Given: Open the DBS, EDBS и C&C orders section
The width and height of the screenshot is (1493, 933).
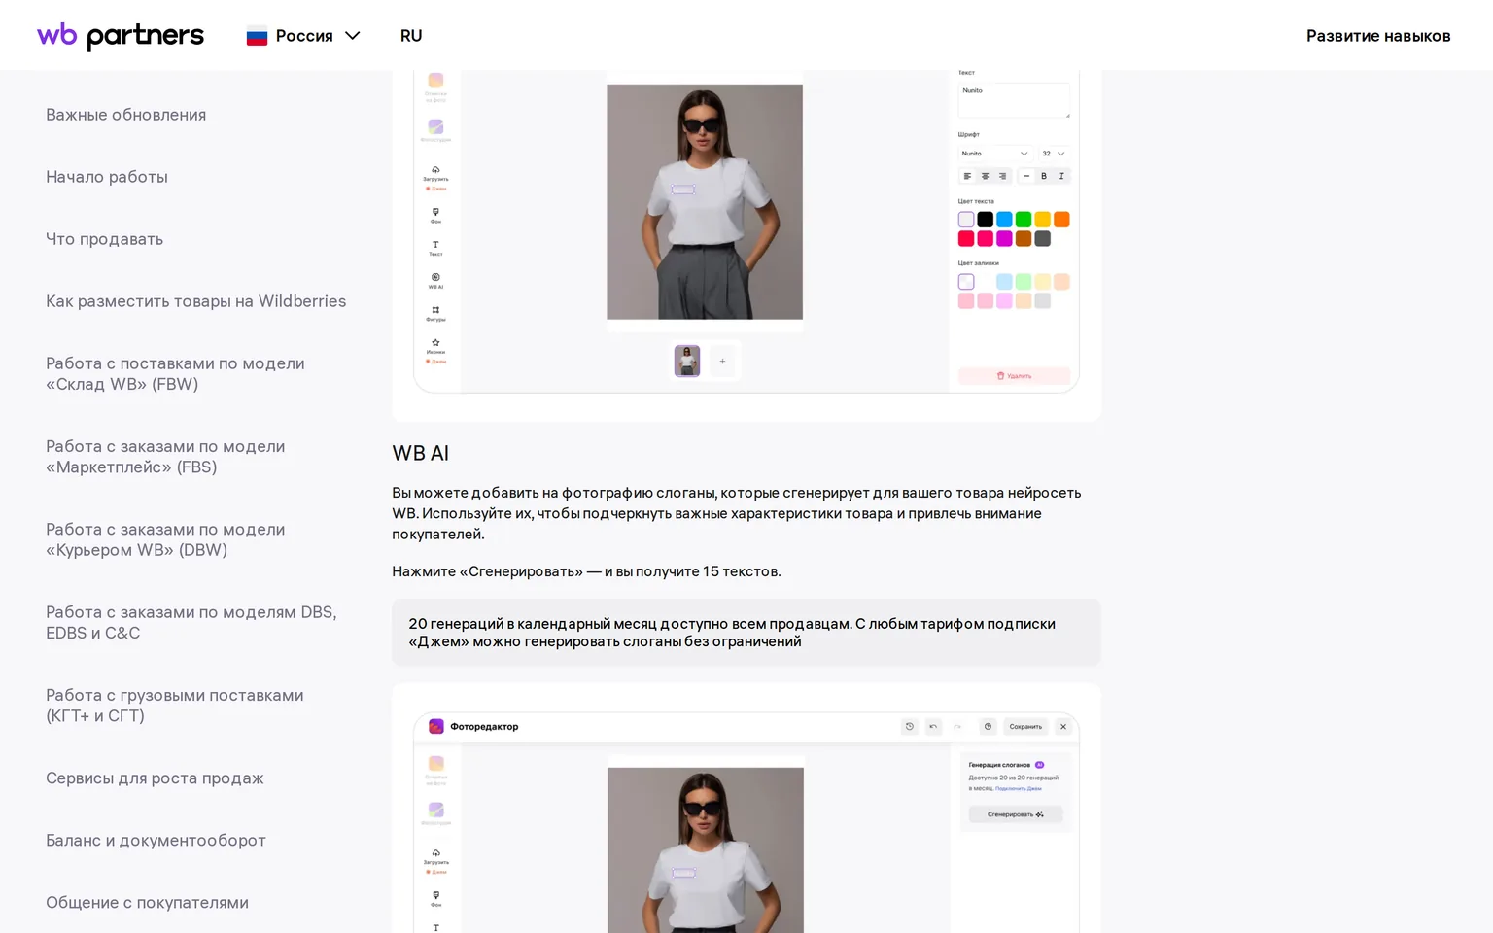Looking at the screenshot, I should point(191,622).
